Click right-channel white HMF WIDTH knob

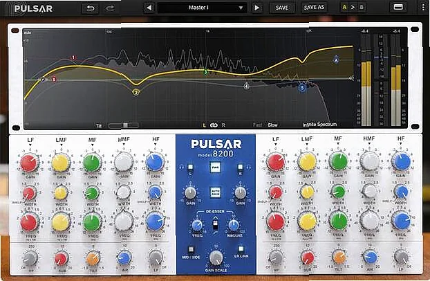coord(369,191)
